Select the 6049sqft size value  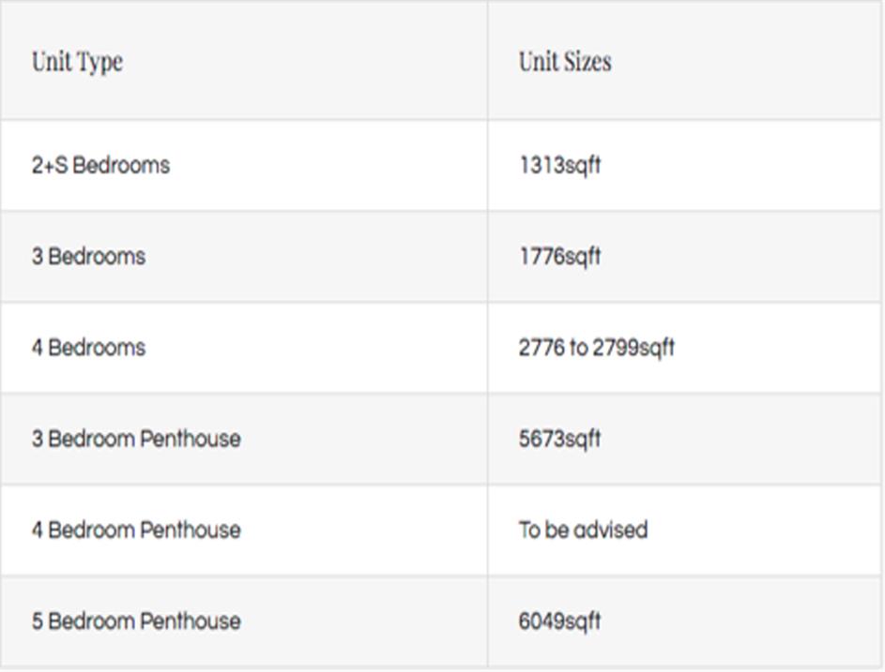pos(559,620)
